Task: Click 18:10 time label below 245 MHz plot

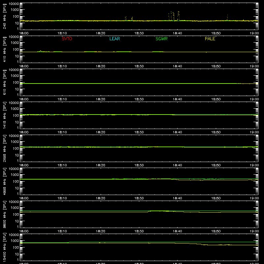Action: pyautogui.click(x=62, y=33)
